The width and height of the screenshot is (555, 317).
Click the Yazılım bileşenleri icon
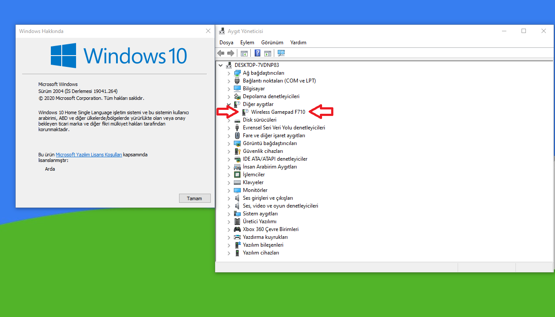pyautogui.click(x=237, y=245)
